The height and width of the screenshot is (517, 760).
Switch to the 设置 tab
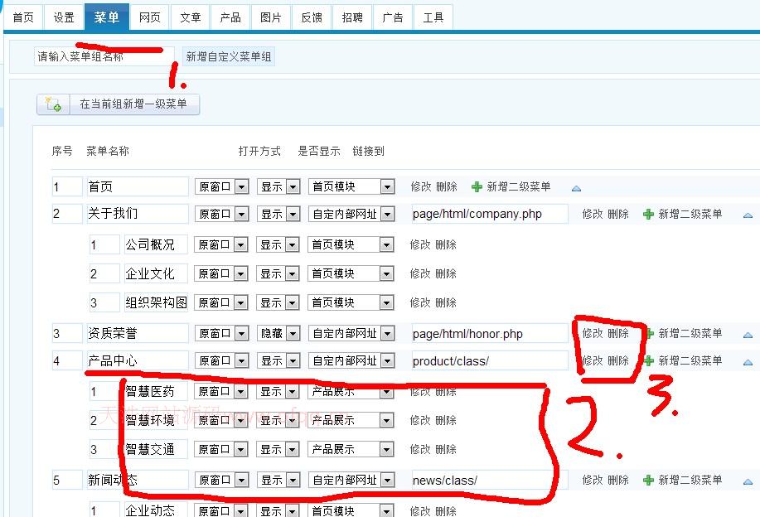[64, 17]
